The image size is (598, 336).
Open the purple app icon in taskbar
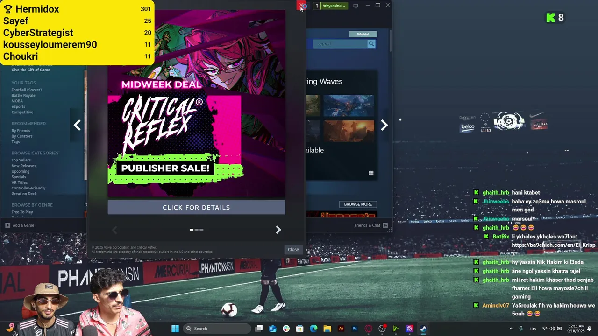409,329
